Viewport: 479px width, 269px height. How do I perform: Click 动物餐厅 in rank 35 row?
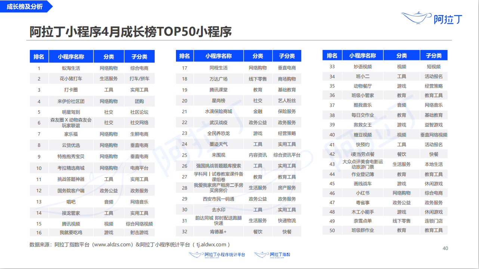(x=363, y=86)
